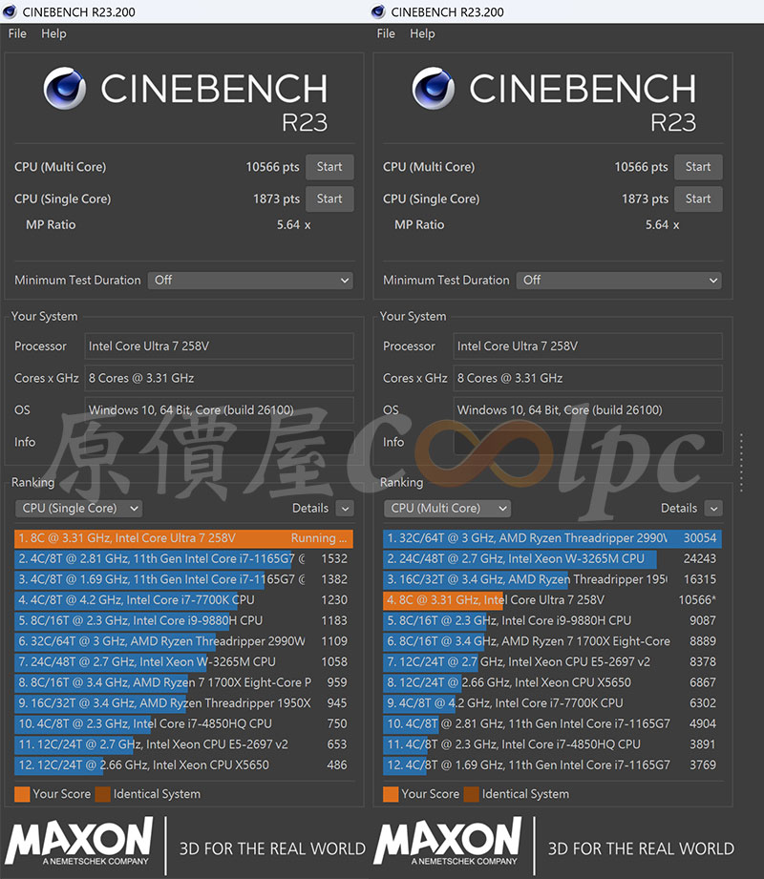Start Multi Core test in right window
The height and width of the screenshot is (879, 764).
pos(698,167)
